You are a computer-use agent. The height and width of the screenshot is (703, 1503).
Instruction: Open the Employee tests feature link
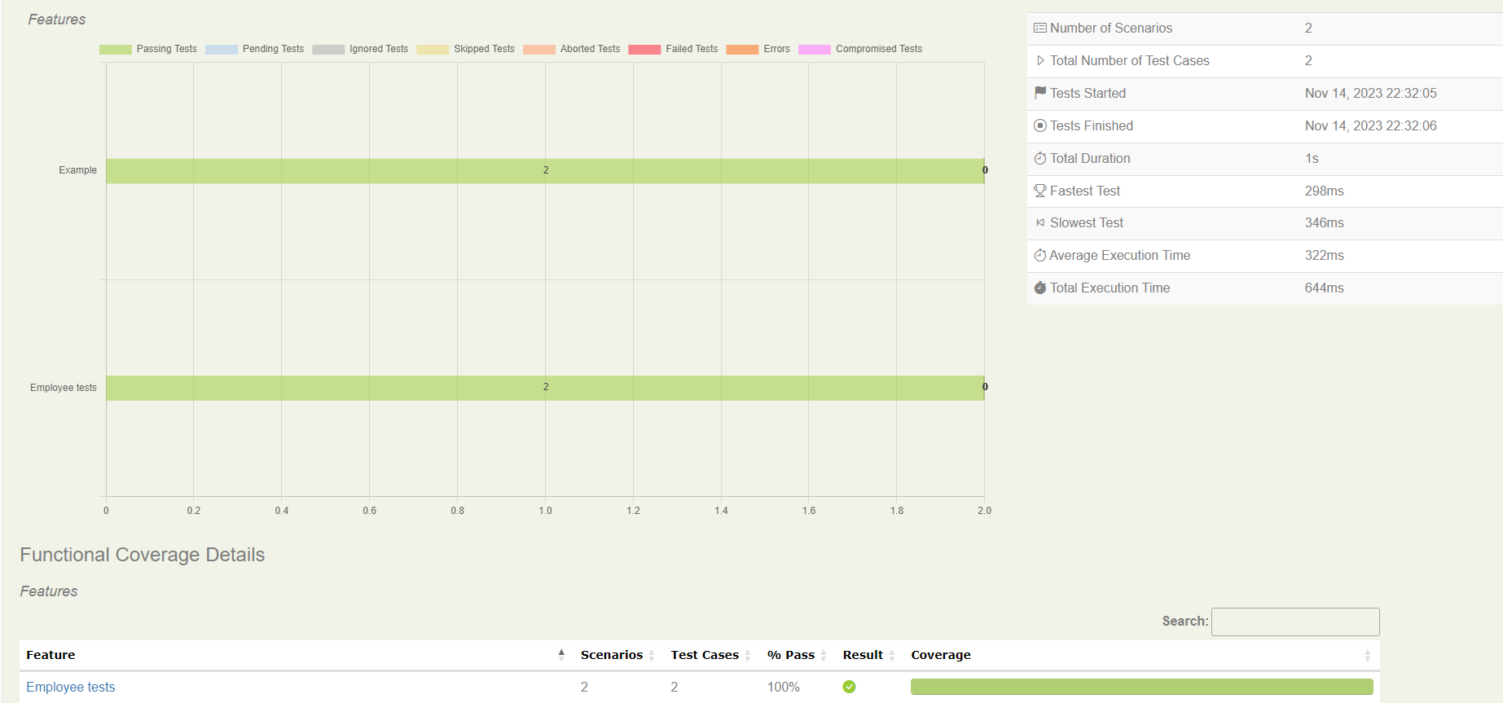(71, 687)
